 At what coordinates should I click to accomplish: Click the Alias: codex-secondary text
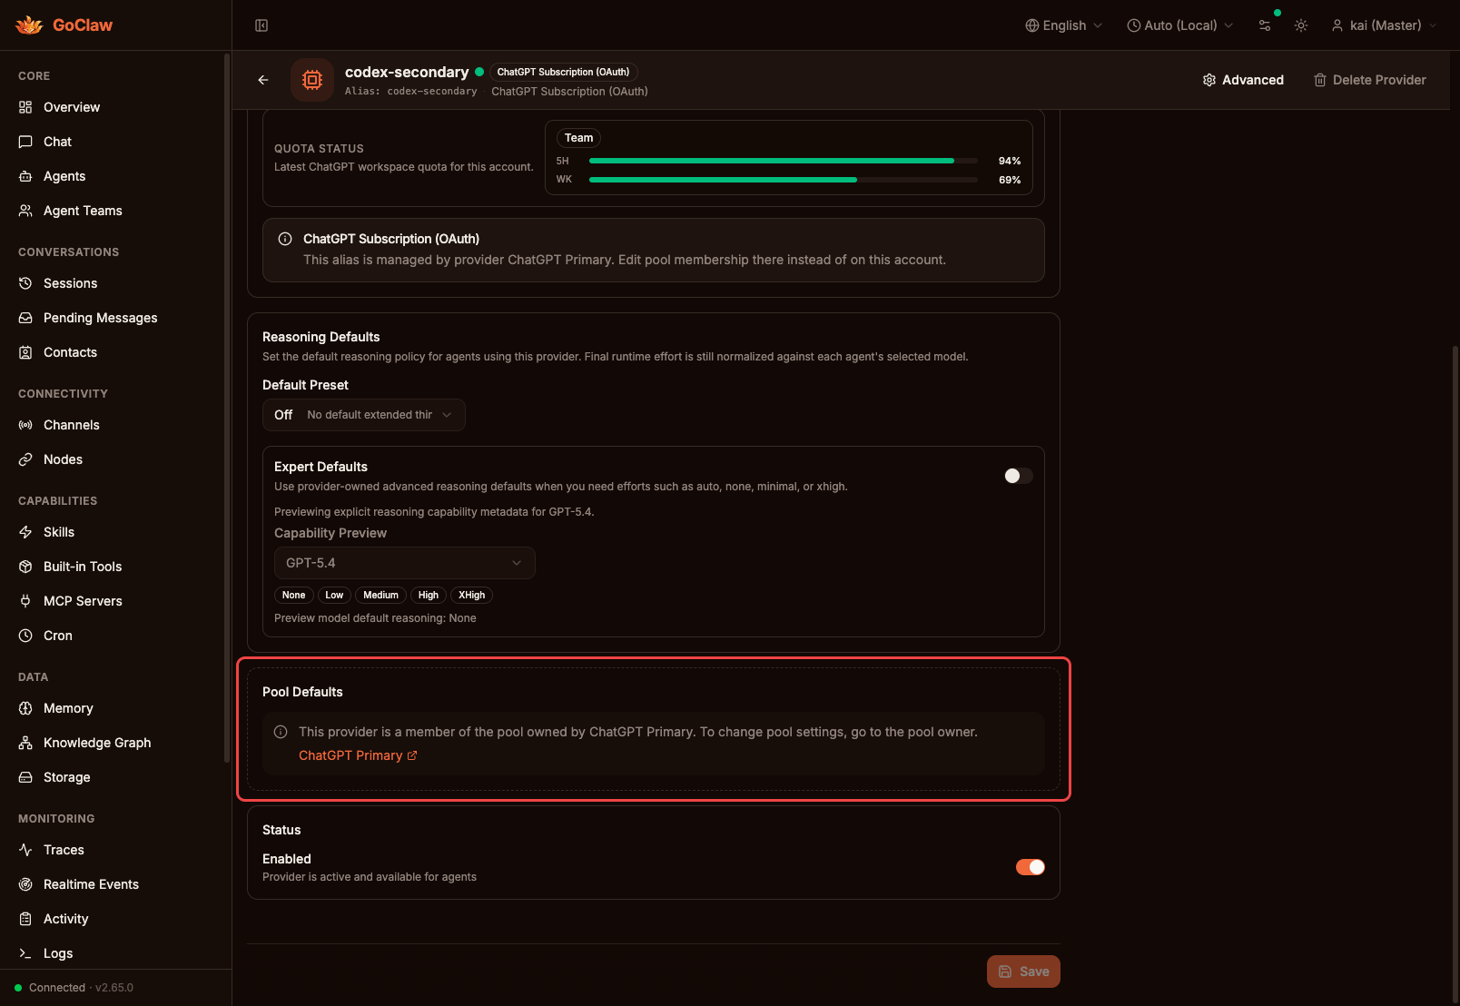click(410, 92)
